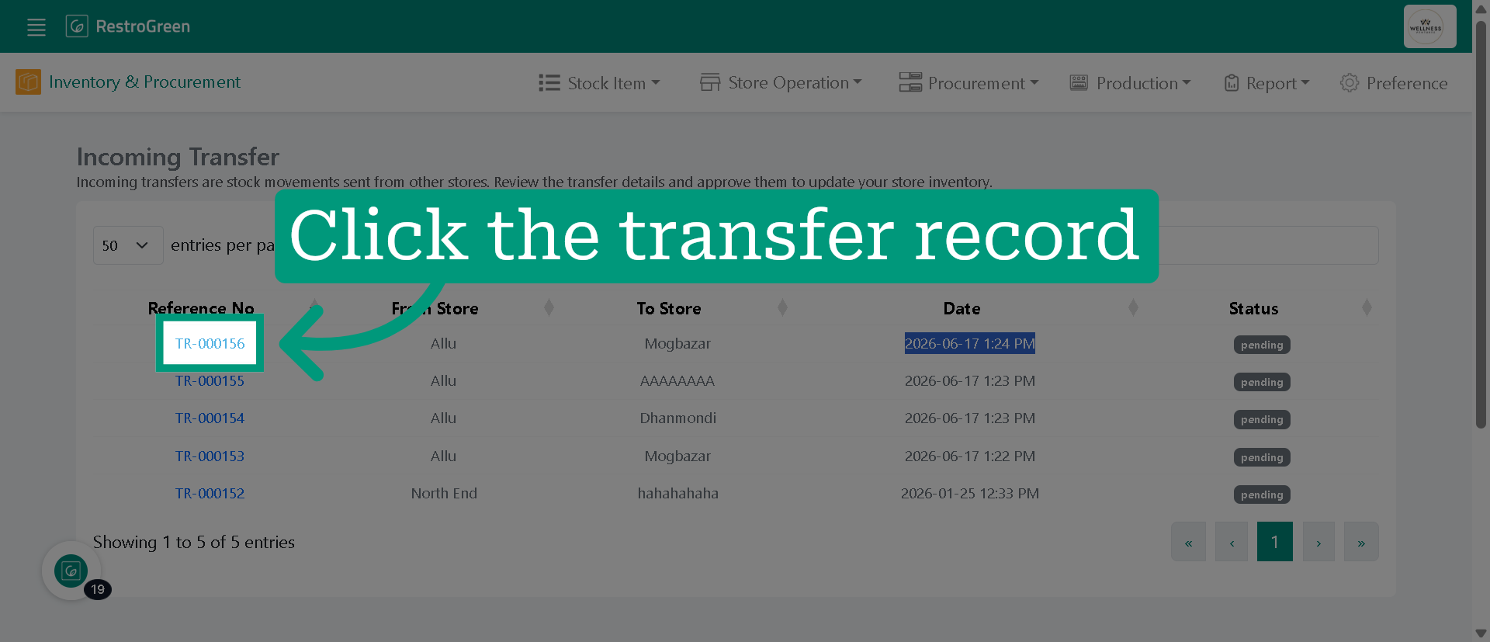
Task: Open the hamburger sidebar menu
Action: pos(36,27)
